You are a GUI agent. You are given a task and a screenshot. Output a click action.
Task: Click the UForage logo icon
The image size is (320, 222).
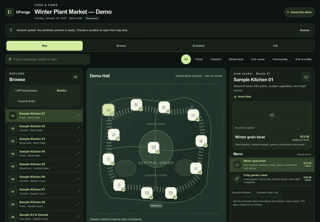tap(10, 12)
